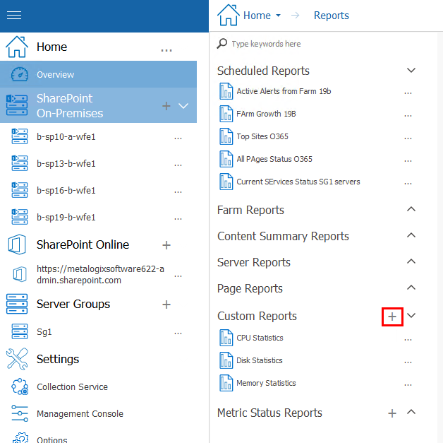Collapse the Scheduled Reports section
This screenshot has height=443, width=443.
click(x=411, y=70)
